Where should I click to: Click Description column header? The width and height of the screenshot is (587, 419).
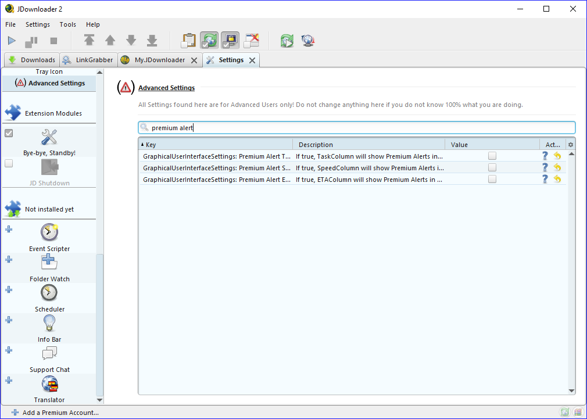pos(368,145)
